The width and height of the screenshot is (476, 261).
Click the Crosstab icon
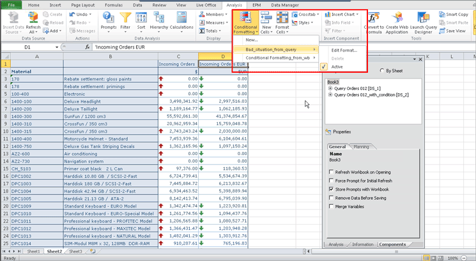coord(295,14)
